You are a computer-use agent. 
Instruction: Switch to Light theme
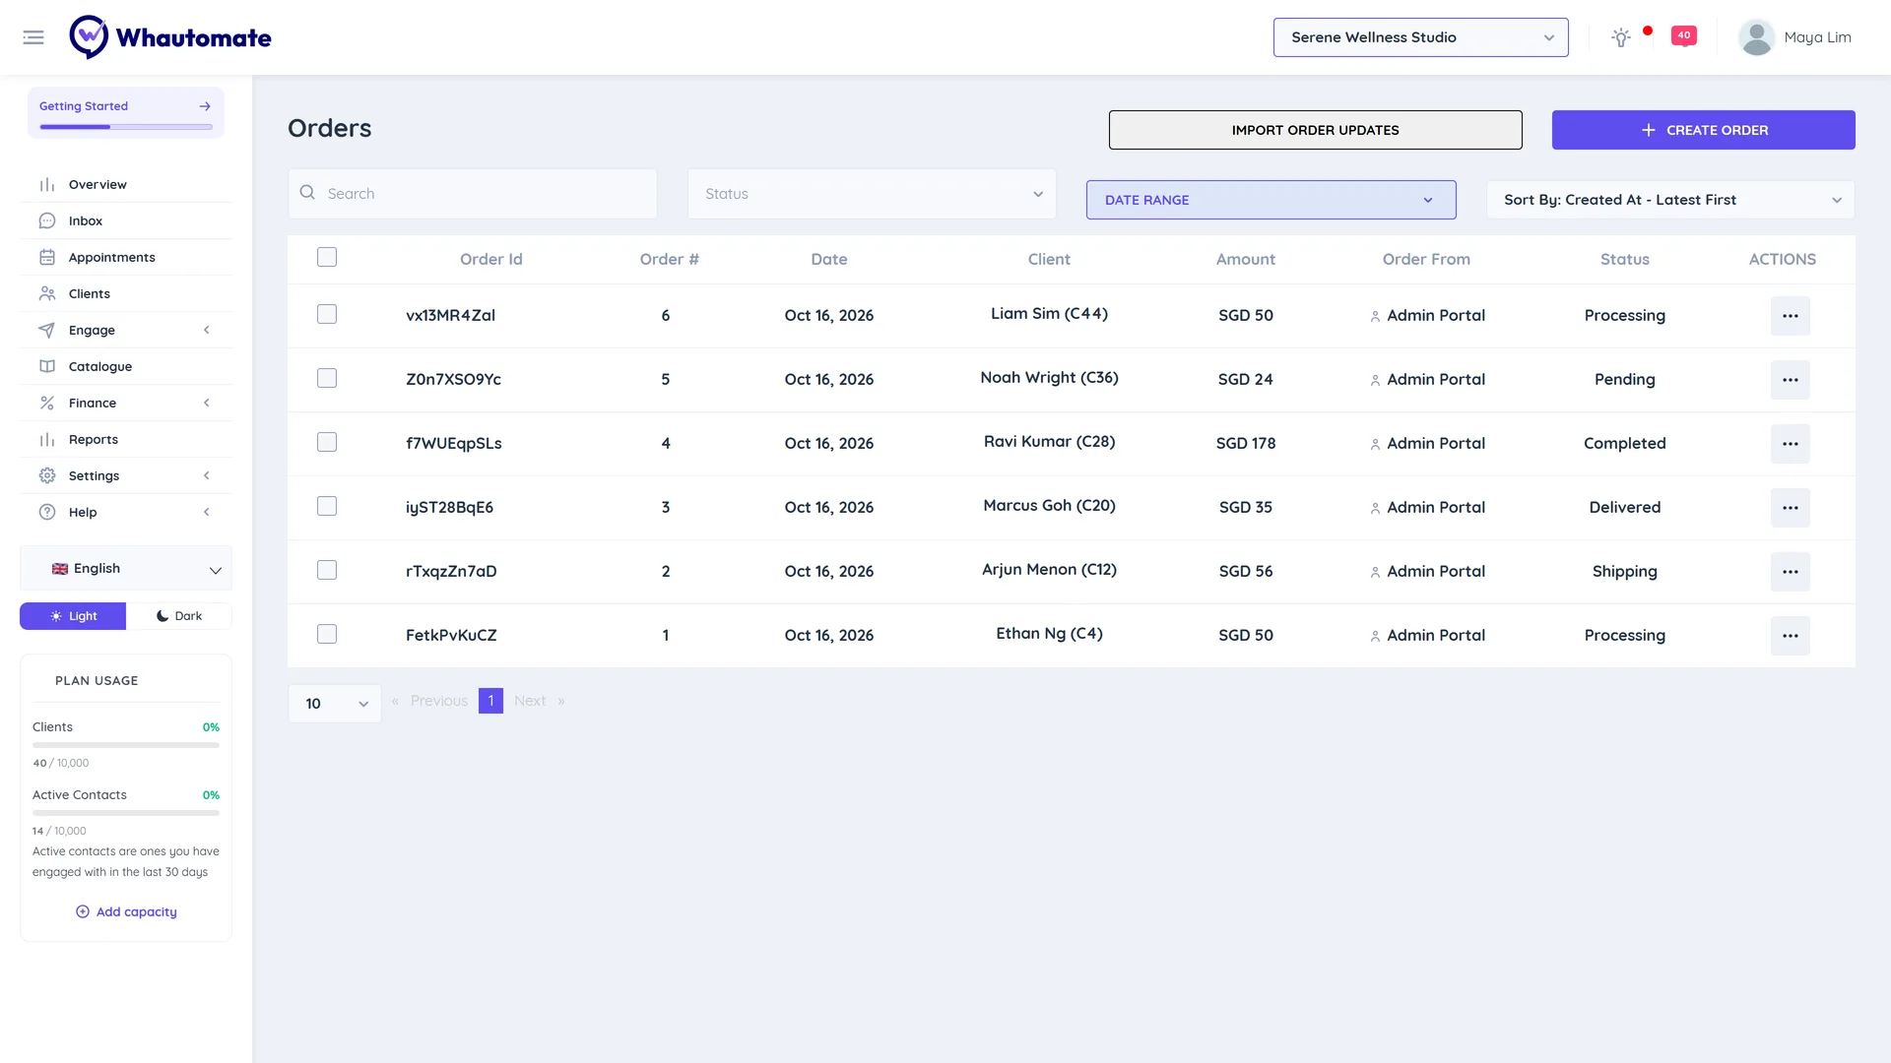73,616
